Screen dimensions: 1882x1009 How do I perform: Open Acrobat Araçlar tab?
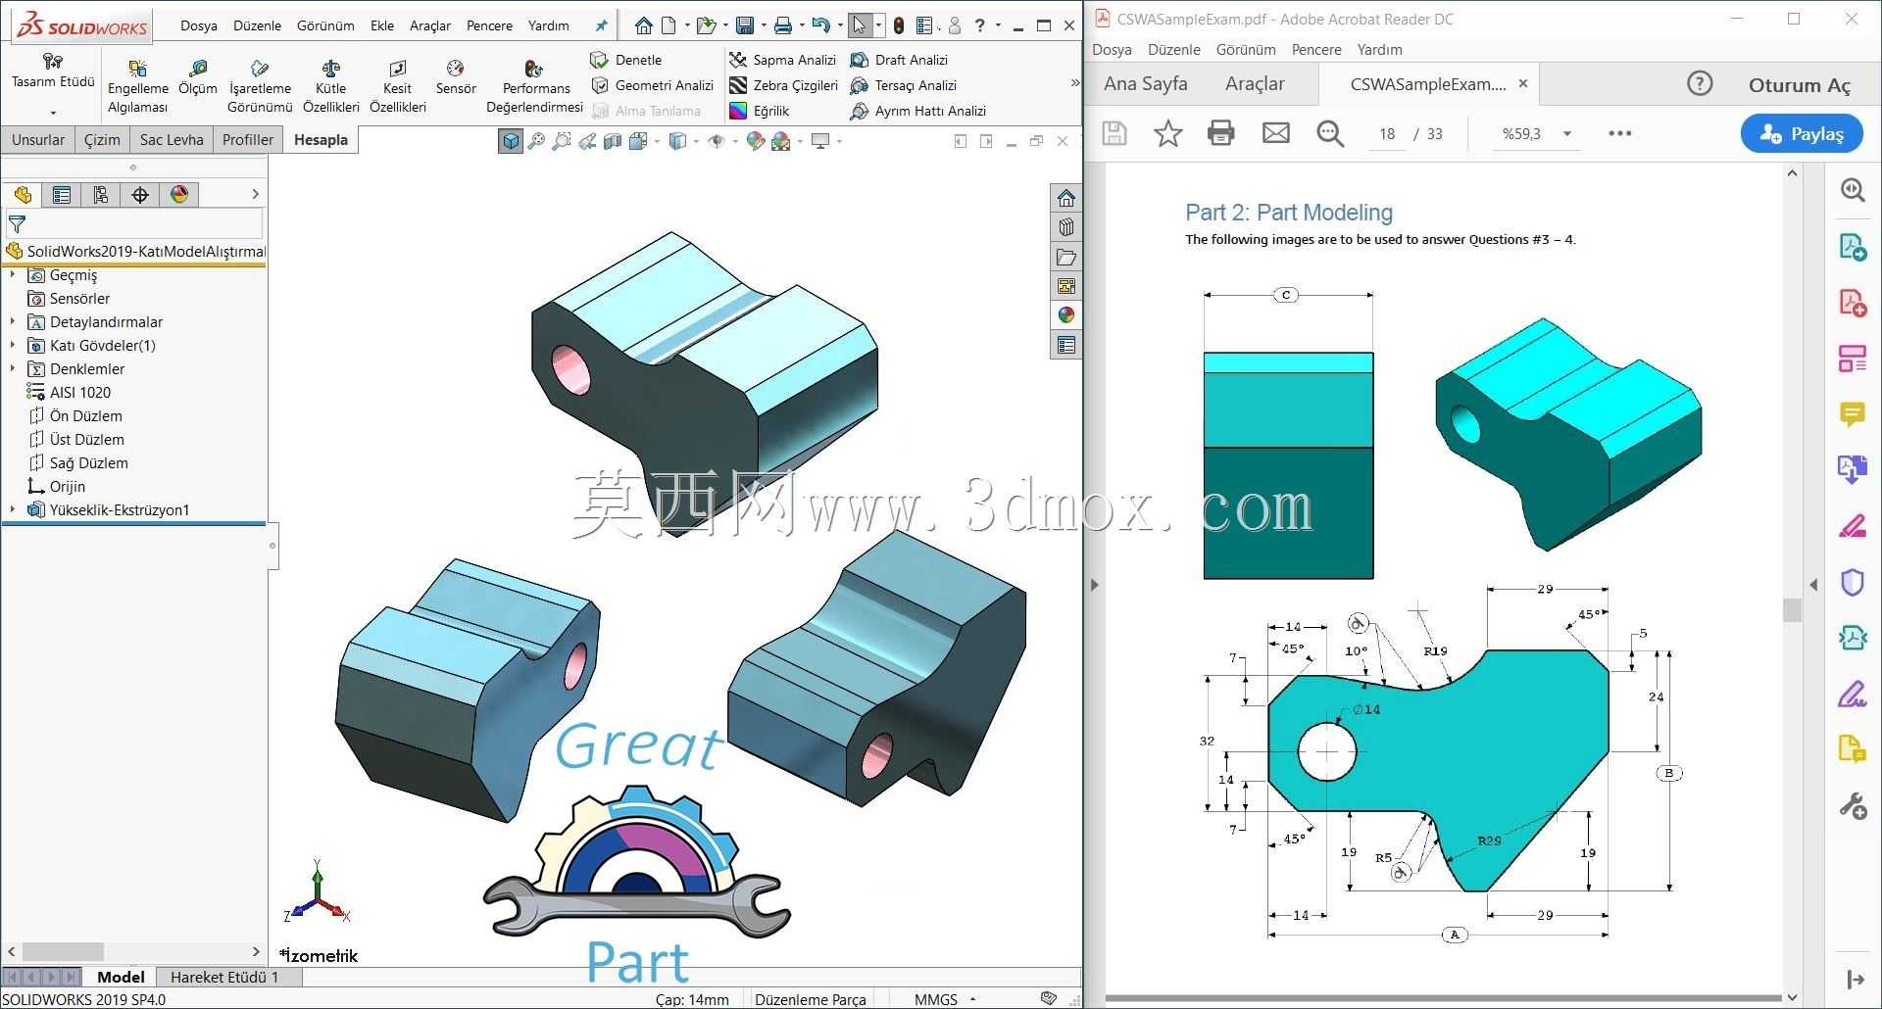[x=1255, y=84]
